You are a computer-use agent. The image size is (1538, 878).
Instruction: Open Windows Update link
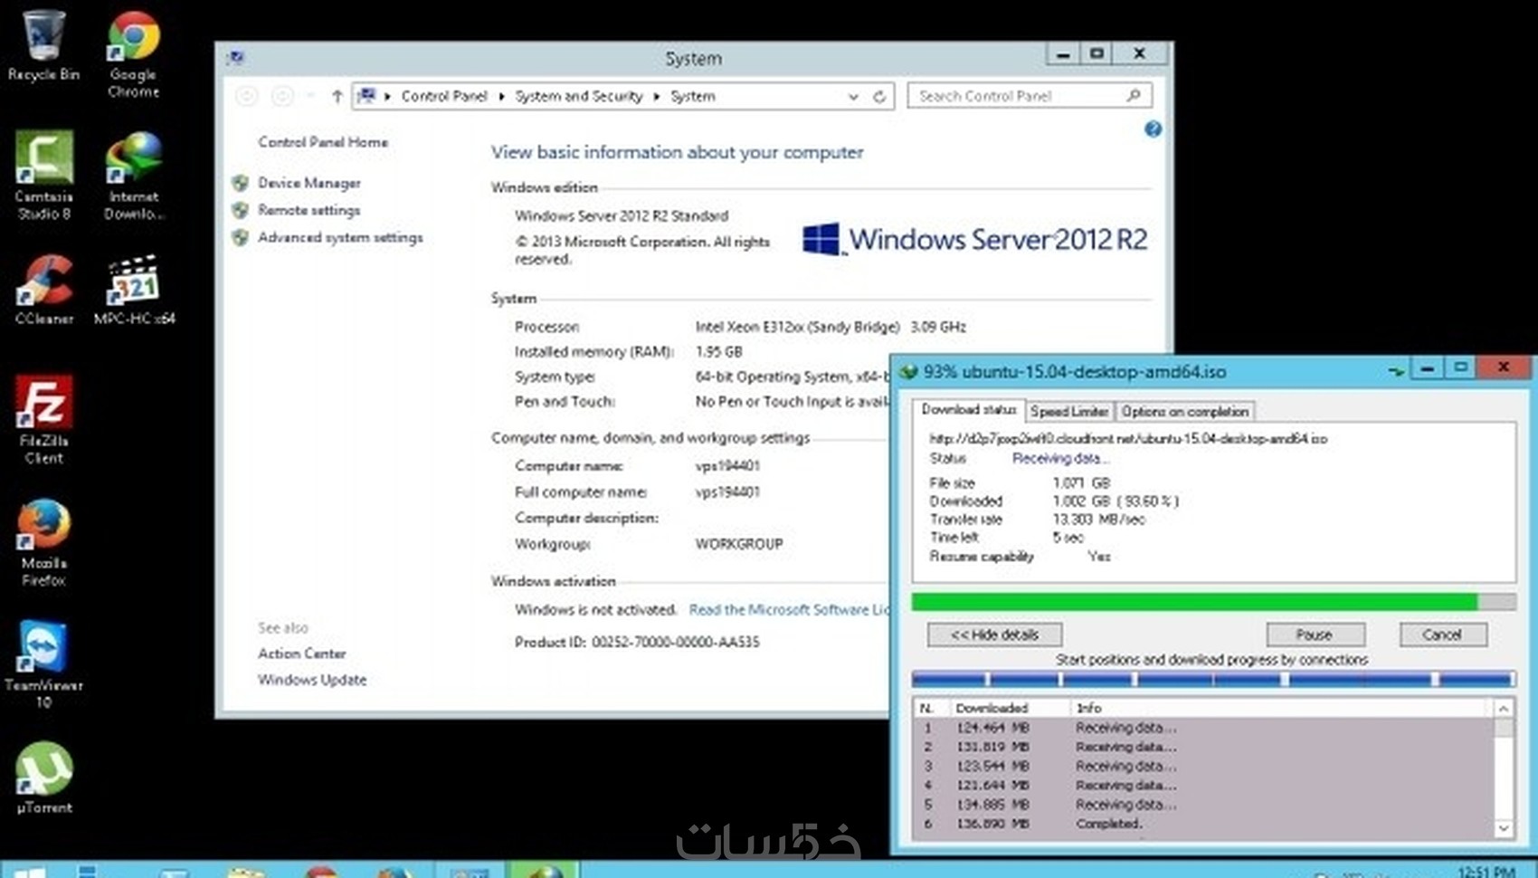click(x=312, y=680)
